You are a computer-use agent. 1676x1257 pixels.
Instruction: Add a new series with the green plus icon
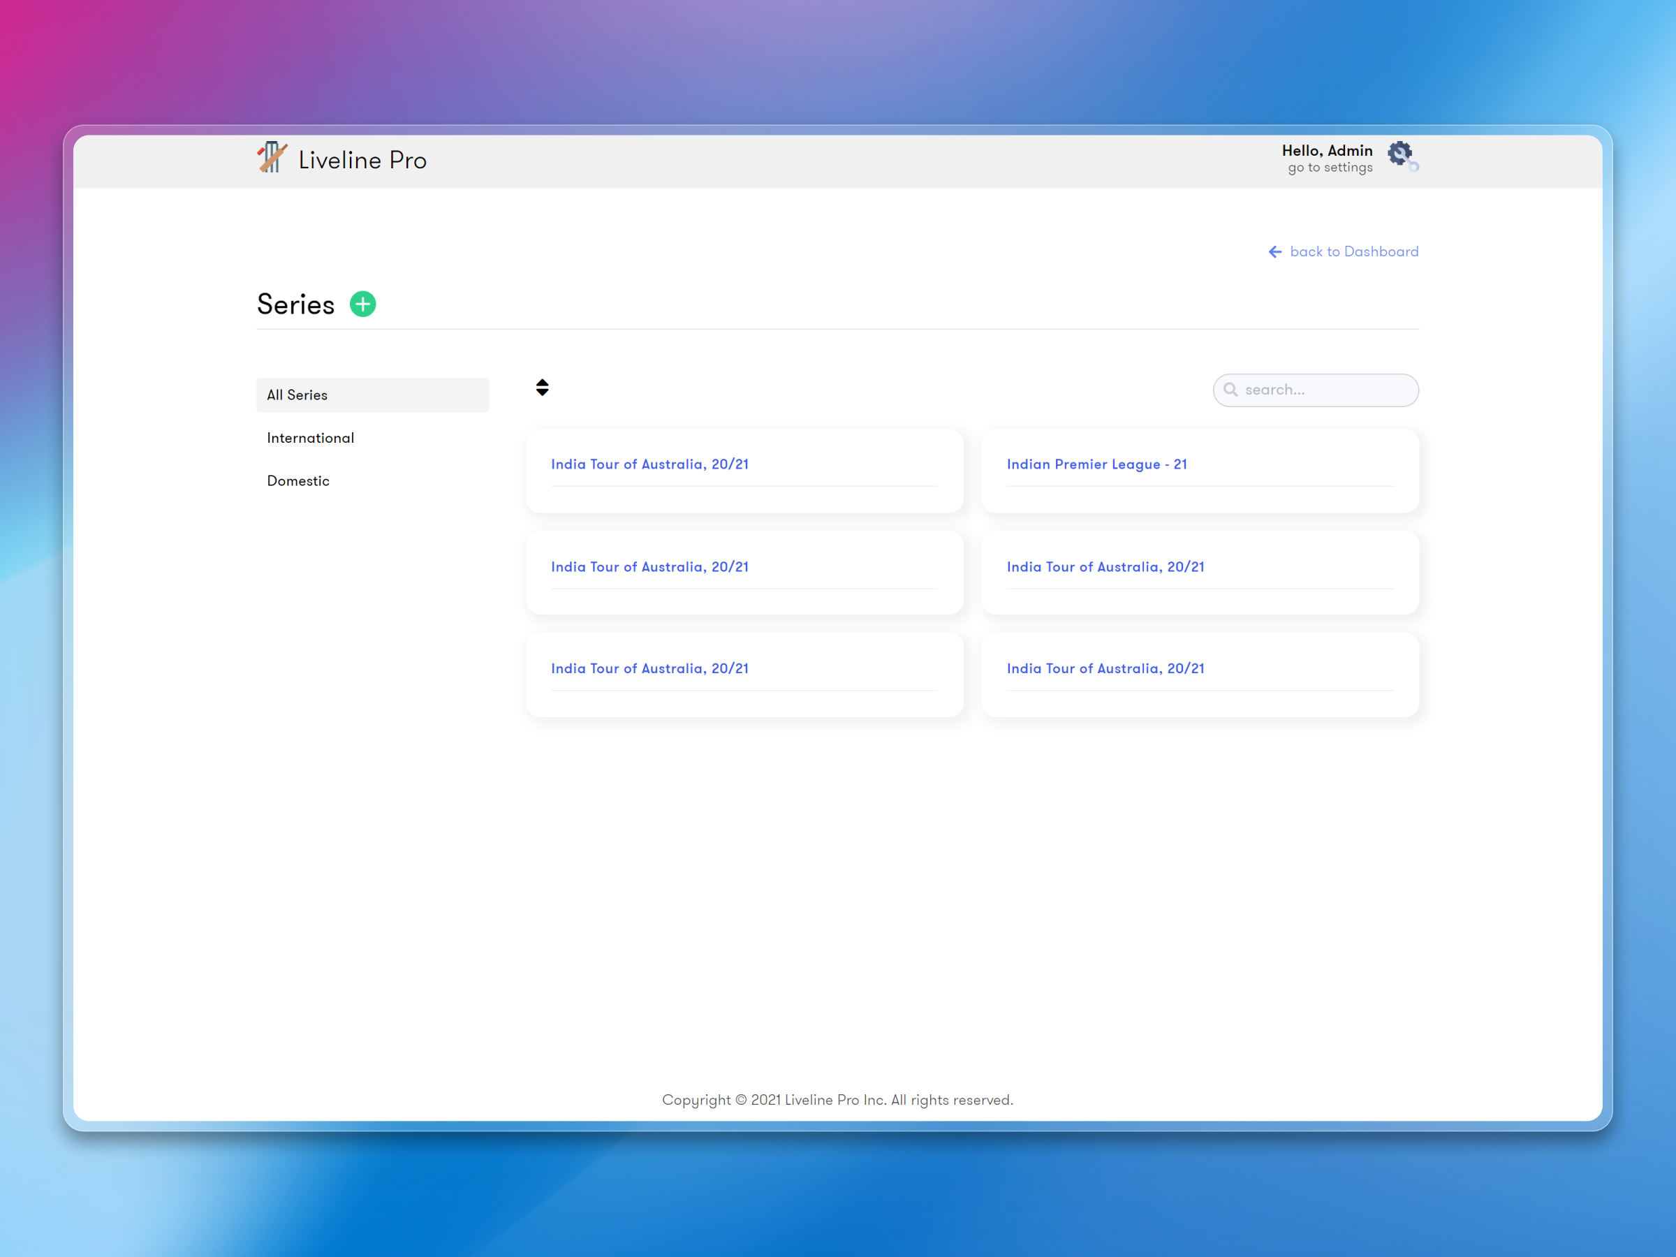[362, 304]
